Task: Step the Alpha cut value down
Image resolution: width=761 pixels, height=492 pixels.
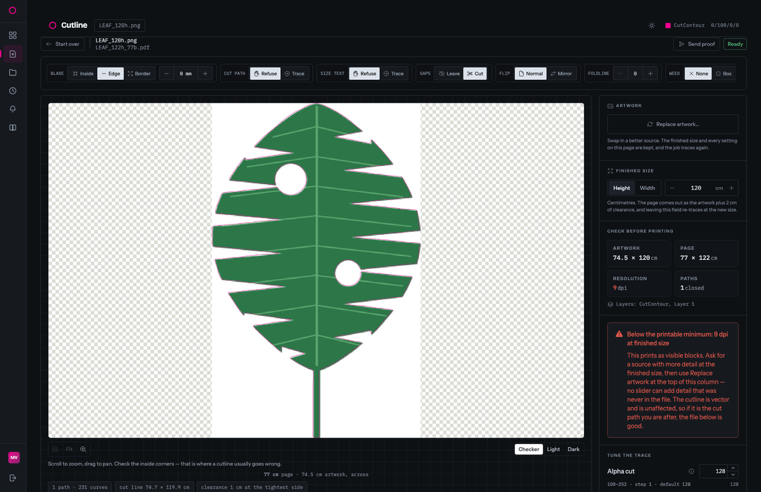Action: (734, 474)
